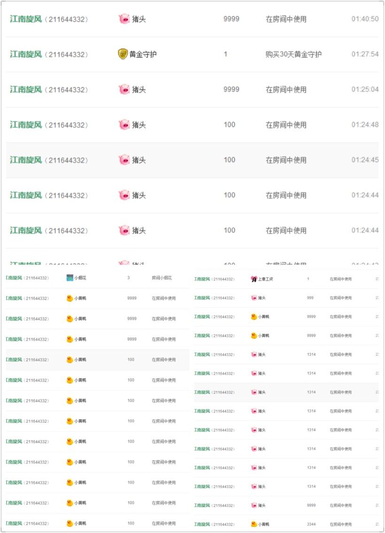Click the pig head icon in the 01:40:50 row
Image resolution: width=385 pixels, height=533 pixels.
124,19
